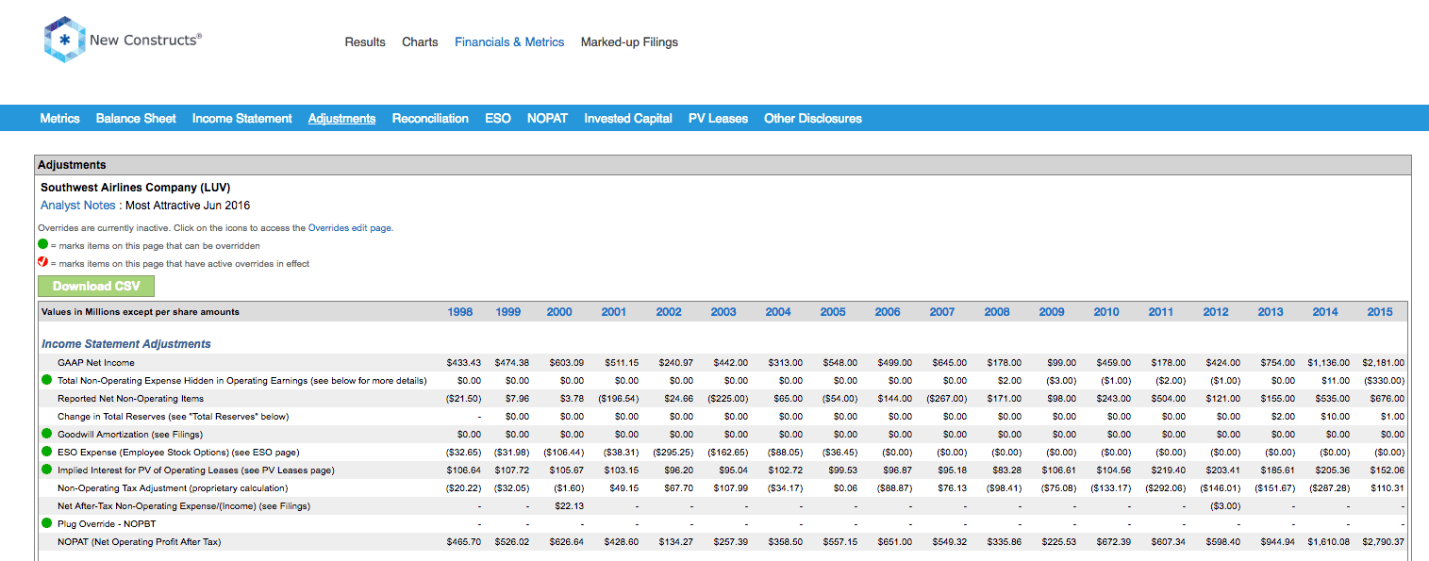
Task: Click the $2,790.37 NOPAT value for 2015
Action: [1384, 541]
